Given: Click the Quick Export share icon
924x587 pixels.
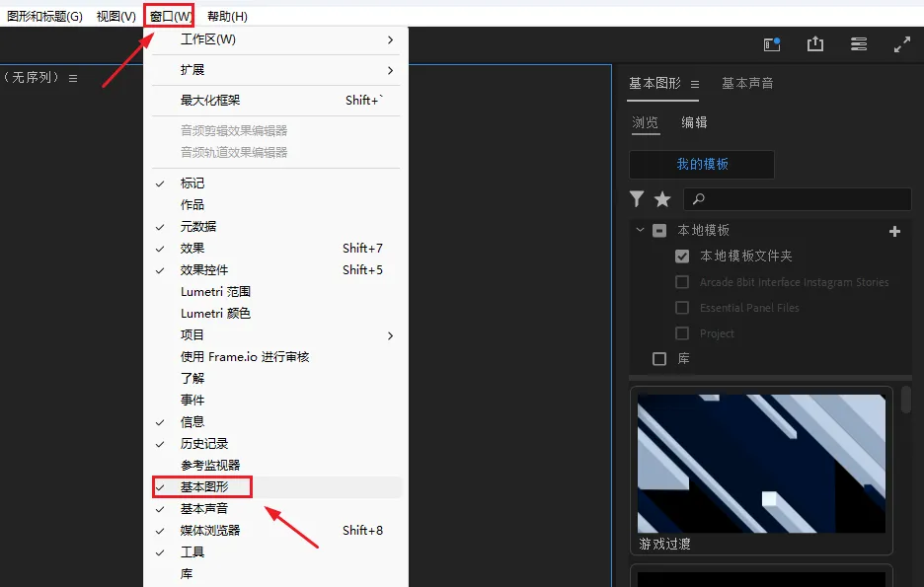Looking at the screenshot, I should (x=814, y=44).
